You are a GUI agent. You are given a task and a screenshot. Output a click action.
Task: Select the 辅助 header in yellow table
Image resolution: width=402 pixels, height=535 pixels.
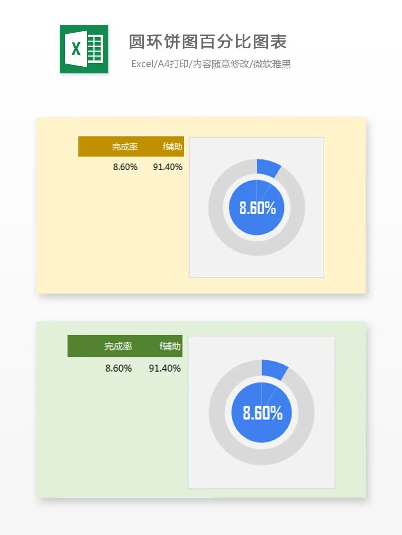click(x=172, y=147)
